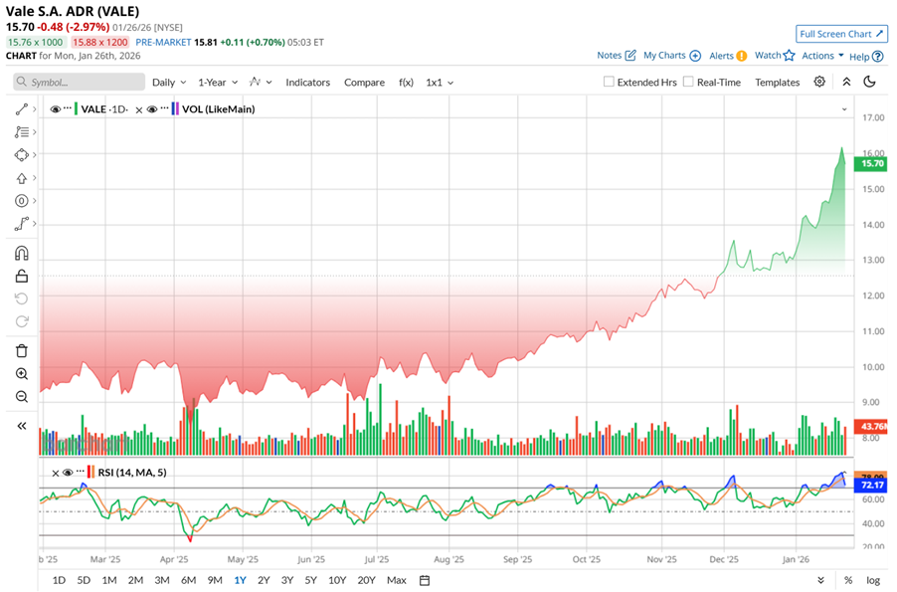Viewport: 897px width, 592px height.
Task: Open the chart pane options chevron at top right
Action: point(844,109)
